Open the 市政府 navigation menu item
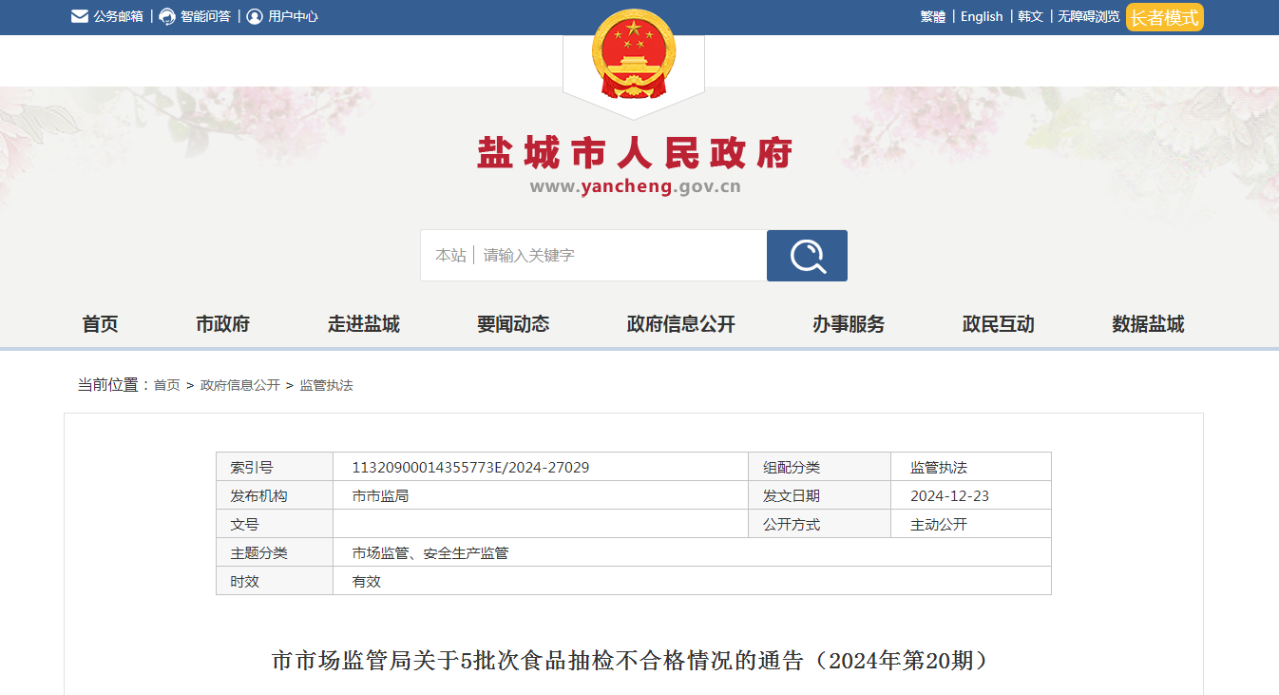The width and height of the screenshot is (1279, 695). [x=223, y=324]
